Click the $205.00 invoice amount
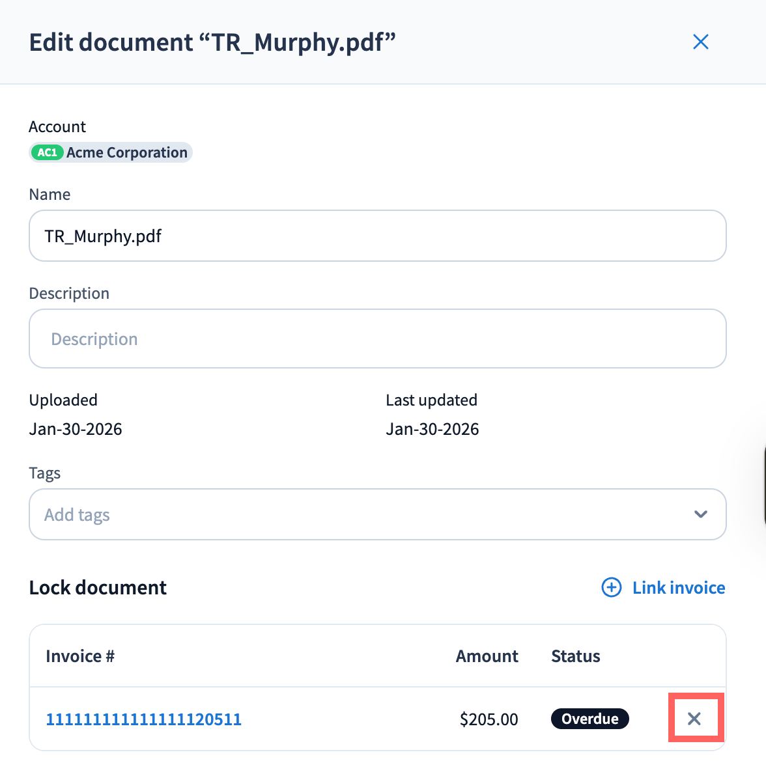The height and width of the screenshot is (776, 766). (x=489, y=719)
